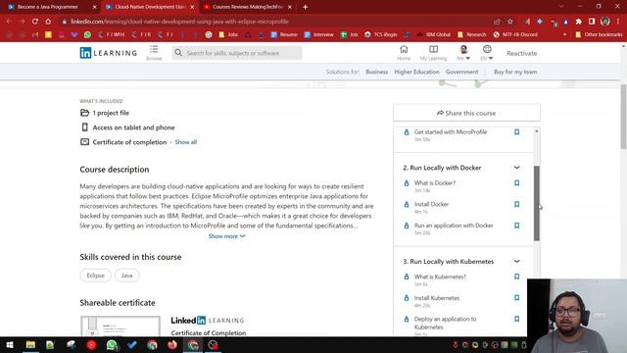Switch to 'Cloud-Native Development' tab
This screenshot has width=627, height=353.
[150, 7]
